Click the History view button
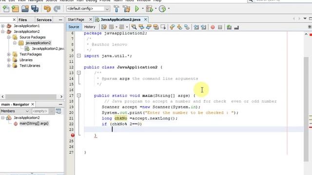Viewport: 312px width, 175px height. coord(90,27)
